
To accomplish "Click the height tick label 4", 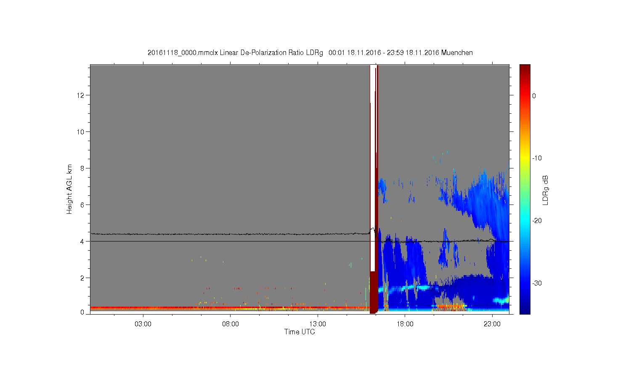I will point(83,241).
